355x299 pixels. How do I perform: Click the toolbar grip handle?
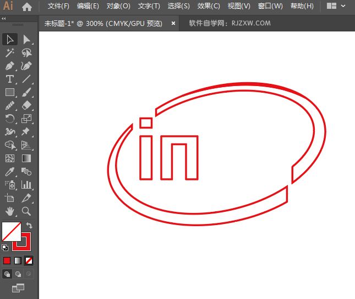[x=18, y=25]
